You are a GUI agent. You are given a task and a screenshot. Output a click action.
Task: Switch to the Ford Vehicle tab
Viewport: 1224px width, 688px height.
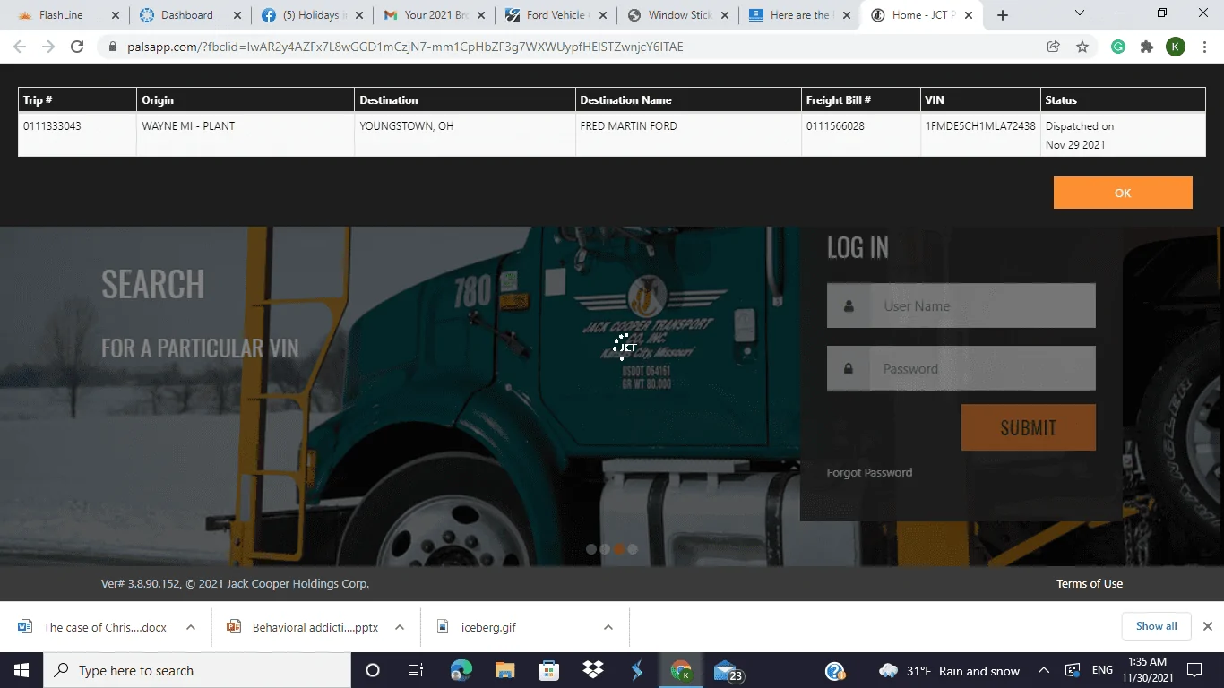pyautogui.click(x=554, y=15)
